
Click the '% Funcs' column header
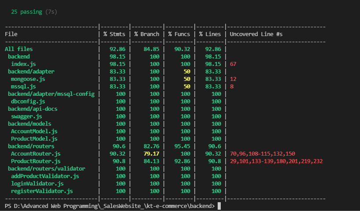[x=179, y=34]
